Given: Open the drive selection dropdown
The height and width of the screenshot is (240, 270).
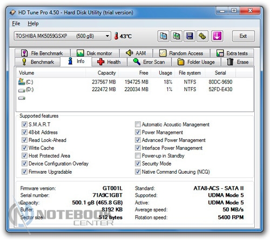Looking at the screenshot, I should (x=62, y=36).
